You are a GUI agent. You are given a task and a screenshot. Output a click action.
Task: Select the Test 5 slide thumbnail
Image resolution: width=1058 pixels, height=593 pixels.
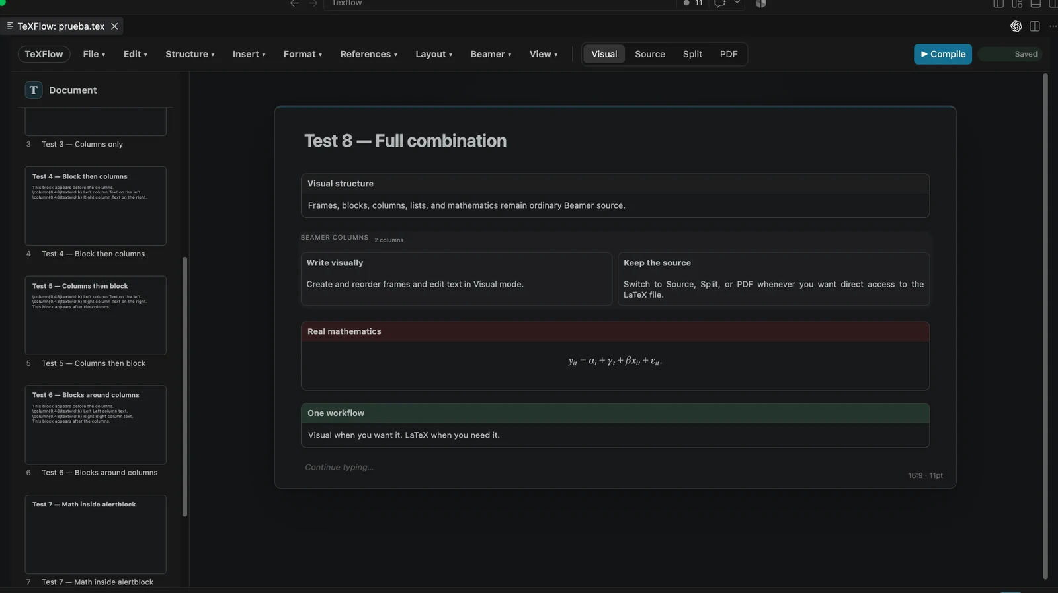click(95, 315)
